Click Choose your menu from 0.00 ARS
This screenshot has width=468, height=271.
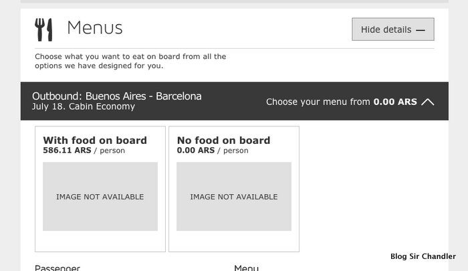pos(342,102)
